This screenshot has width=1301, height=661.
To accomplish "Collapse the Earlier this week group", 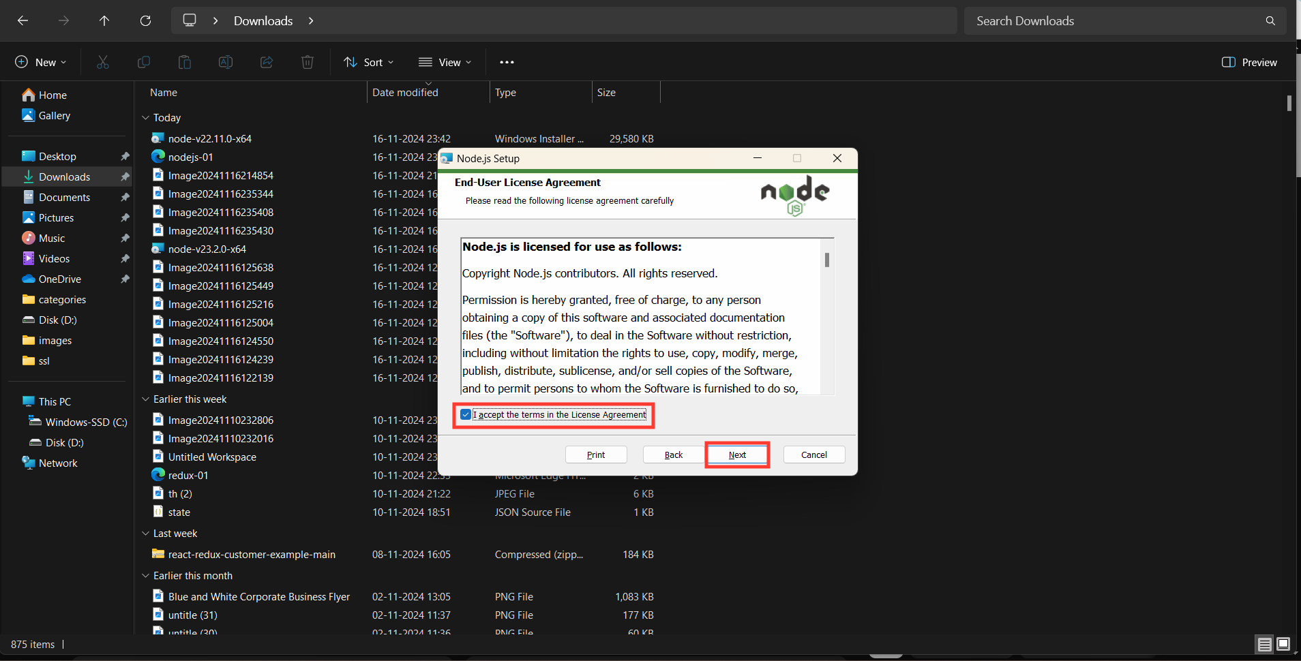I will click(145, 399).
